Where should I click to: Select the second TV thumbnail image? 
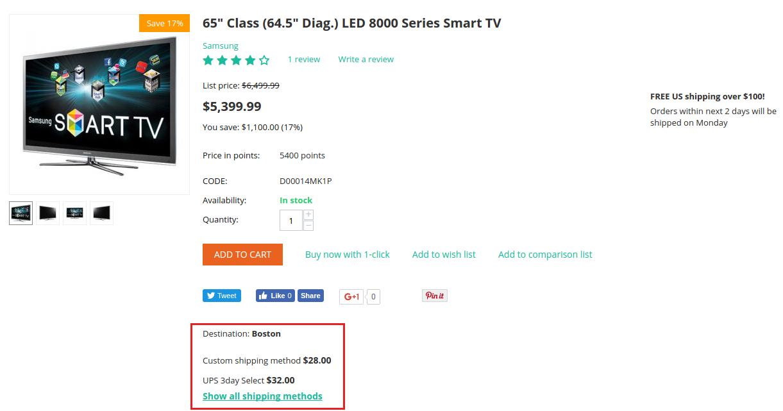coord(48,213)
